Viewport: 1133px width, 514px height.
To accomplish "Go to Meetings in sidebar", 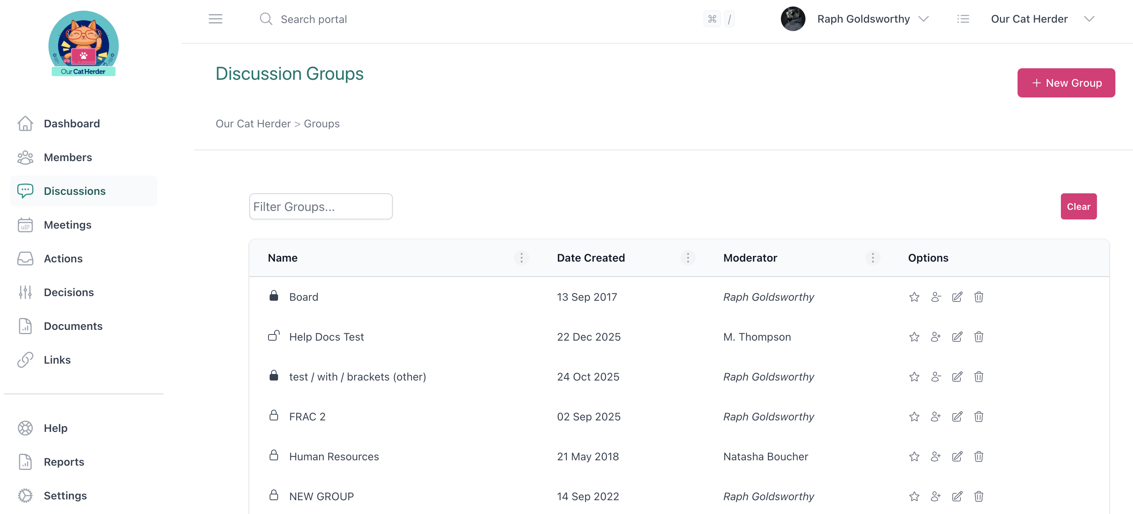I will [67, 225].
